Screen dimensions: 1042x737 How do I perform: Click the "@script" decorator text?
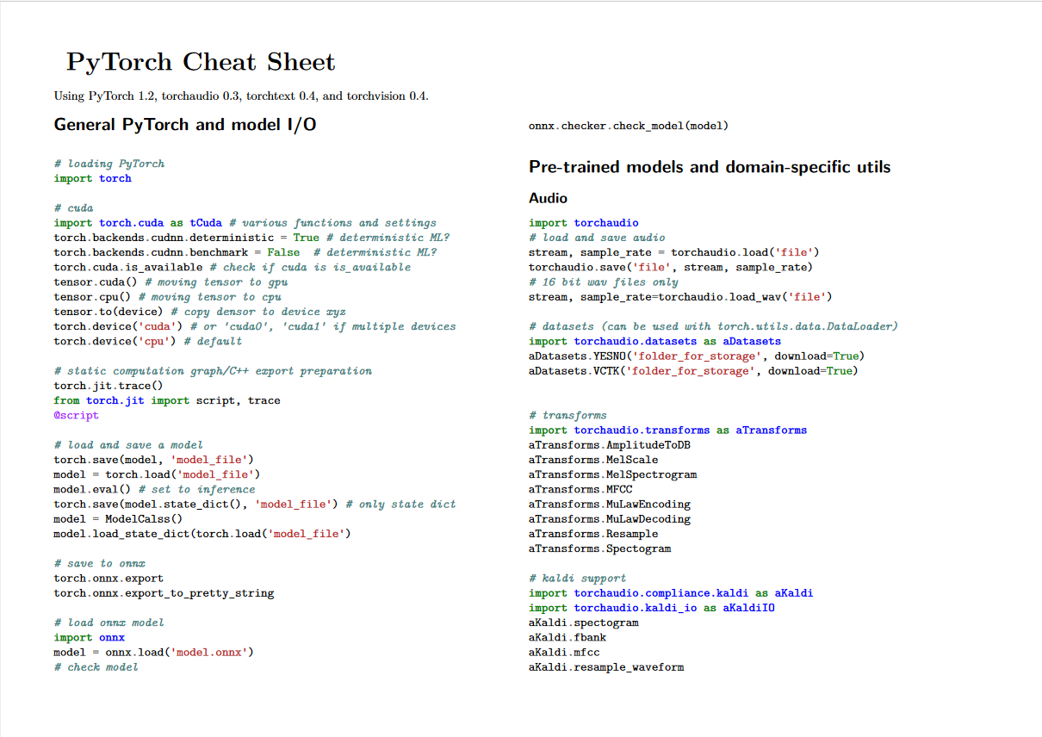click(x=76, y=415)
